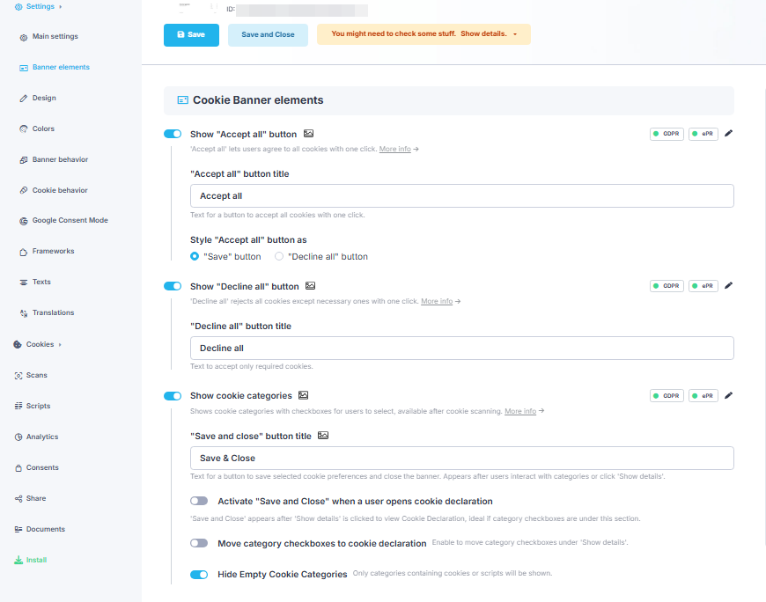This screenshot has width=766, height=602.
Task: Click the palette icon next to Colors
Action: point(24,128)
